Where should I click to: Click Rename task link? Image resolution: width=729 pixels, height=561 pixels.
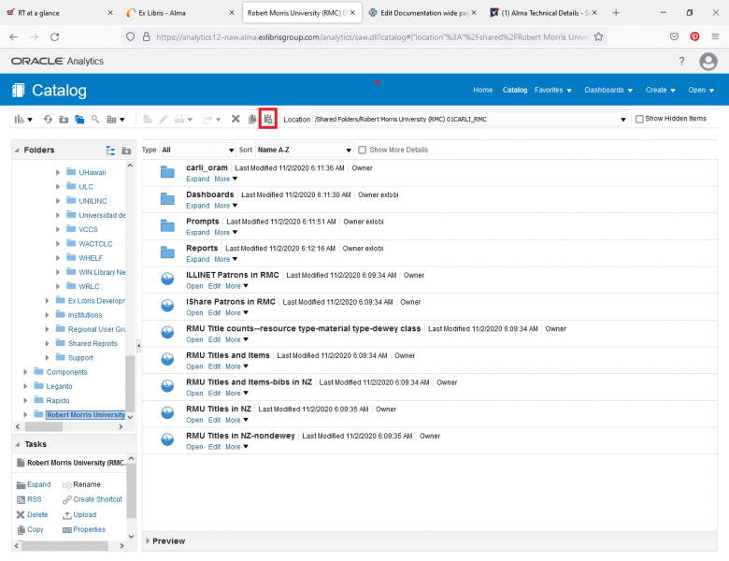(87, 484)
